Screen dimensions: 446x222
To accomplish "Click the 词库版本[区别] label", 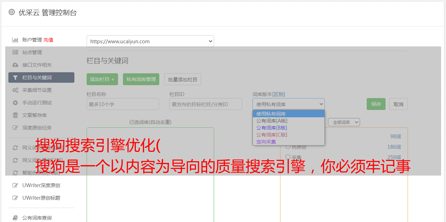I will click(x=269, y=94).
